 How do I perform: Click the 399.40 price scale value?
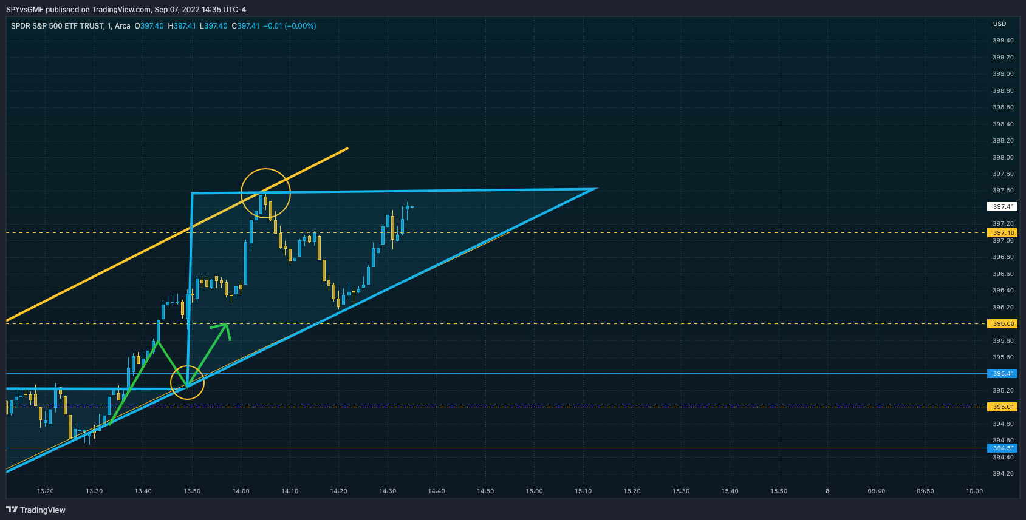pyautogui.click(x=1003, y=41)
